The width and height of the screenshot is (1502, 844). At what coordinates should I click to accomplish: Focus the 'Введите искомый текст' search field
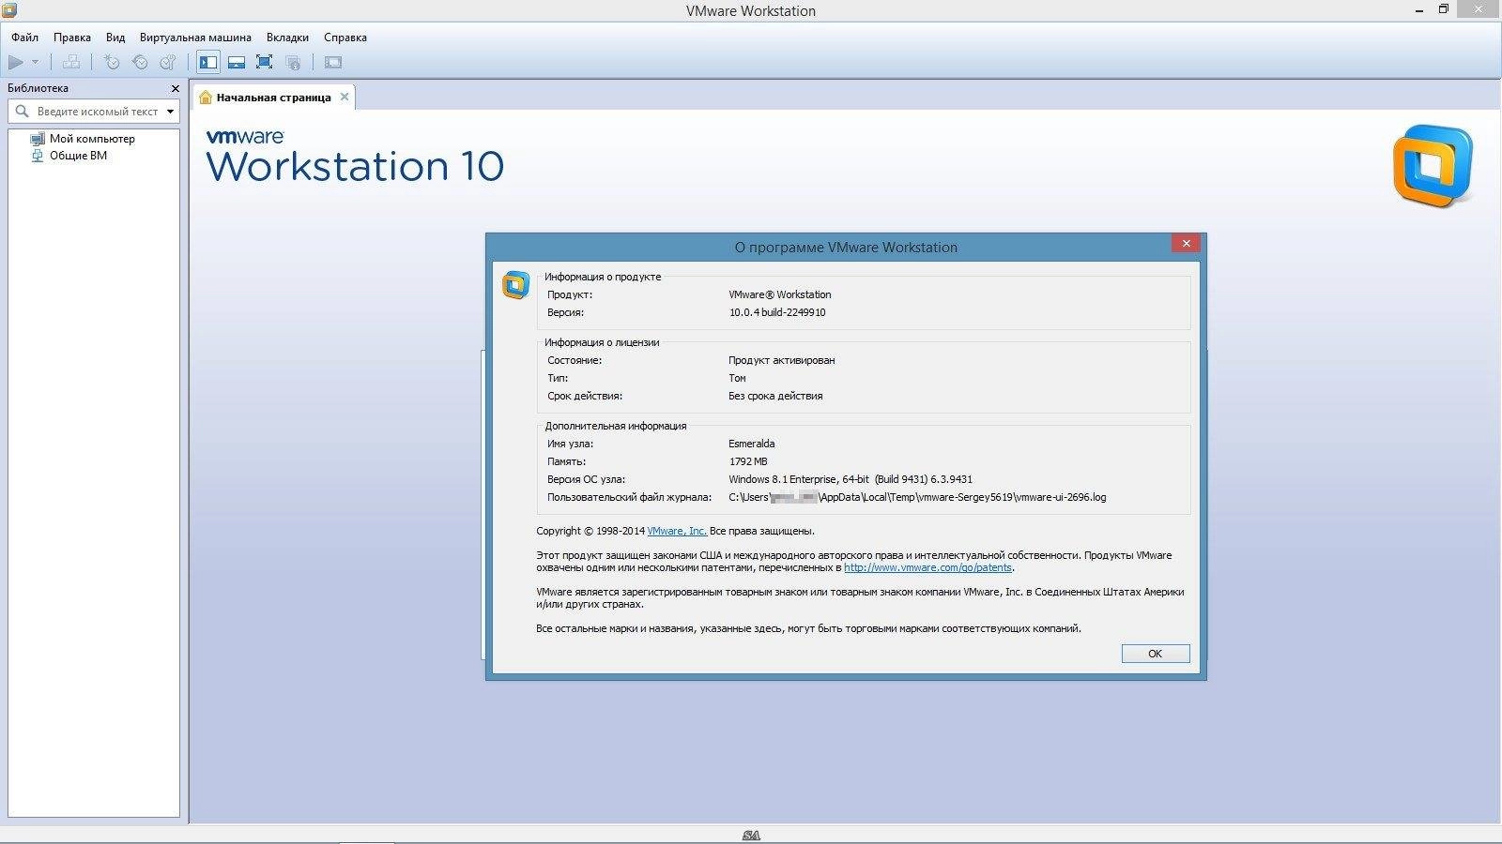[x=97, y=111]
